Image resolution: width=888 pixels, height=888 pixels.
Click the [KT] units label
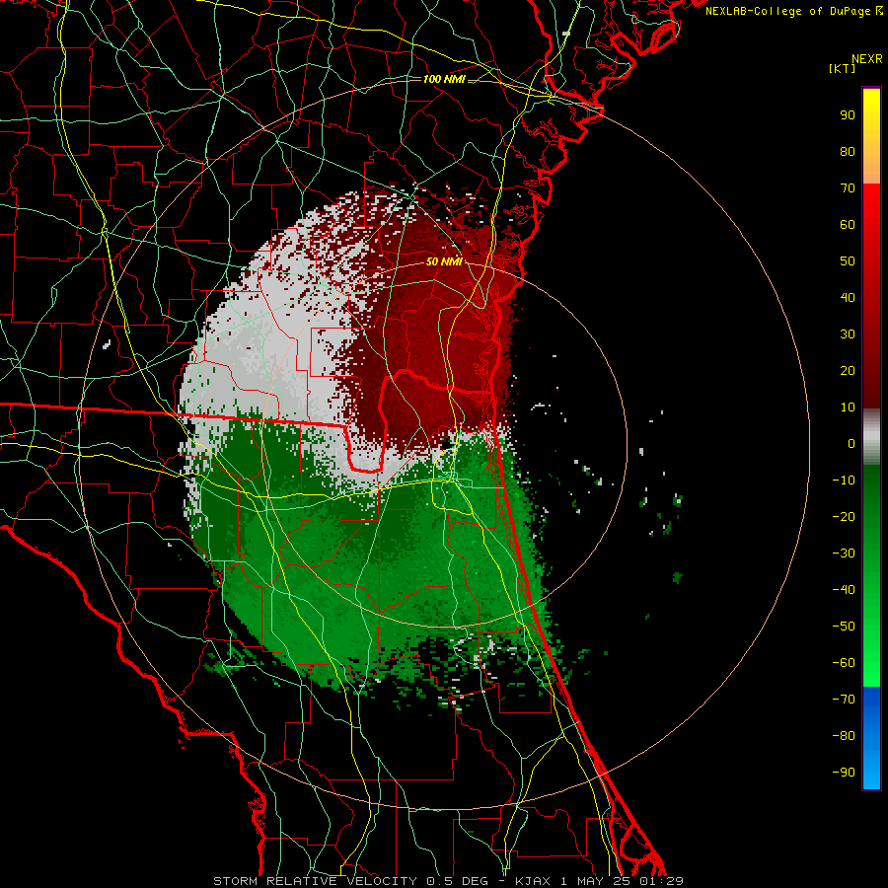click(842, 68)
